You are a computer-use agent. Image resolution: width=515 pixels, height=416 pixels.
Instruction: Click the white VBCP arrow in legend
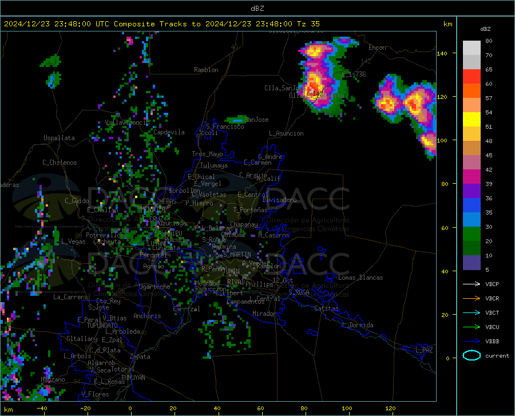coord(472,284)
